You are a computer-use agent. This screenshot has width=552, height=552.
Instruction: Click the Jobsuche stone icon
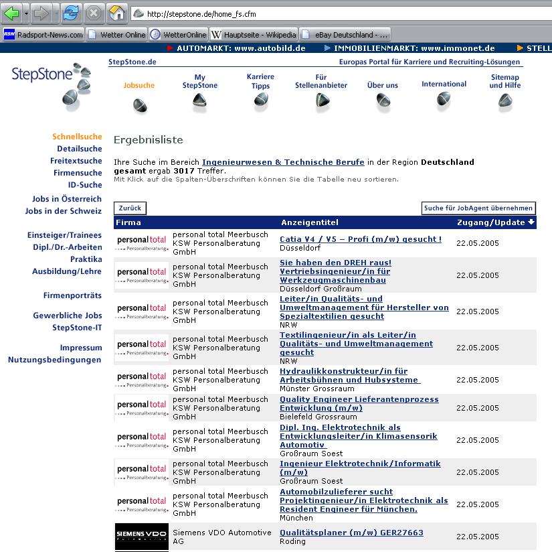(140, 105)
